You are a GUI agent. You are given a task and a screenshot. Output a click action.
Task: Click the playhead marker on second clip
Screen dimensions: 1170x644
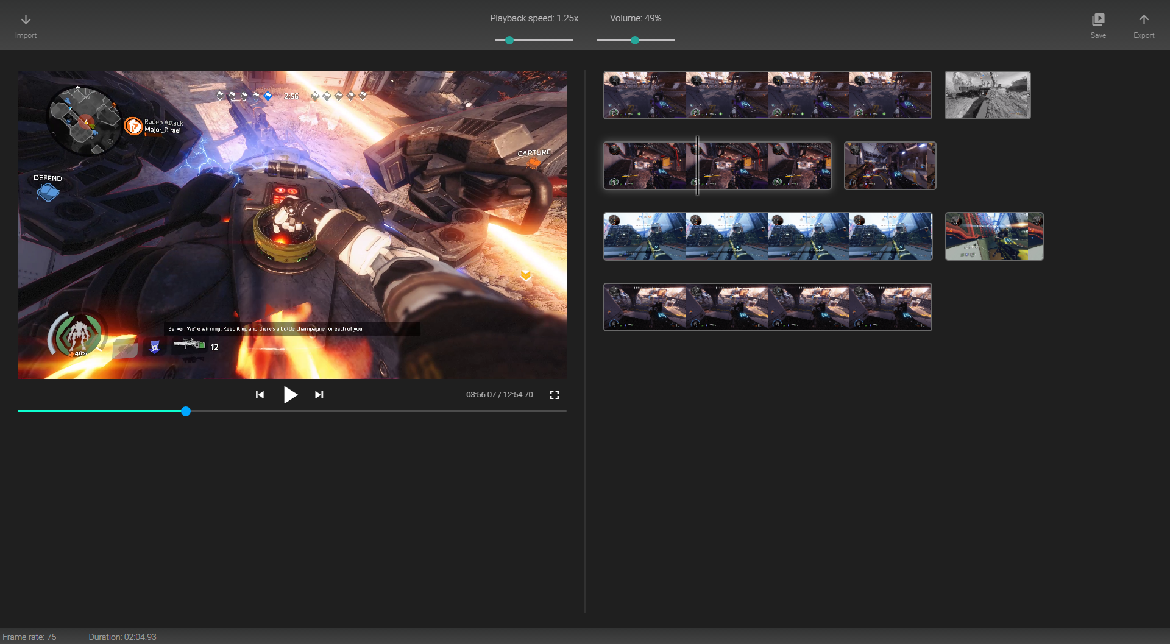click(x=697, y=166)
